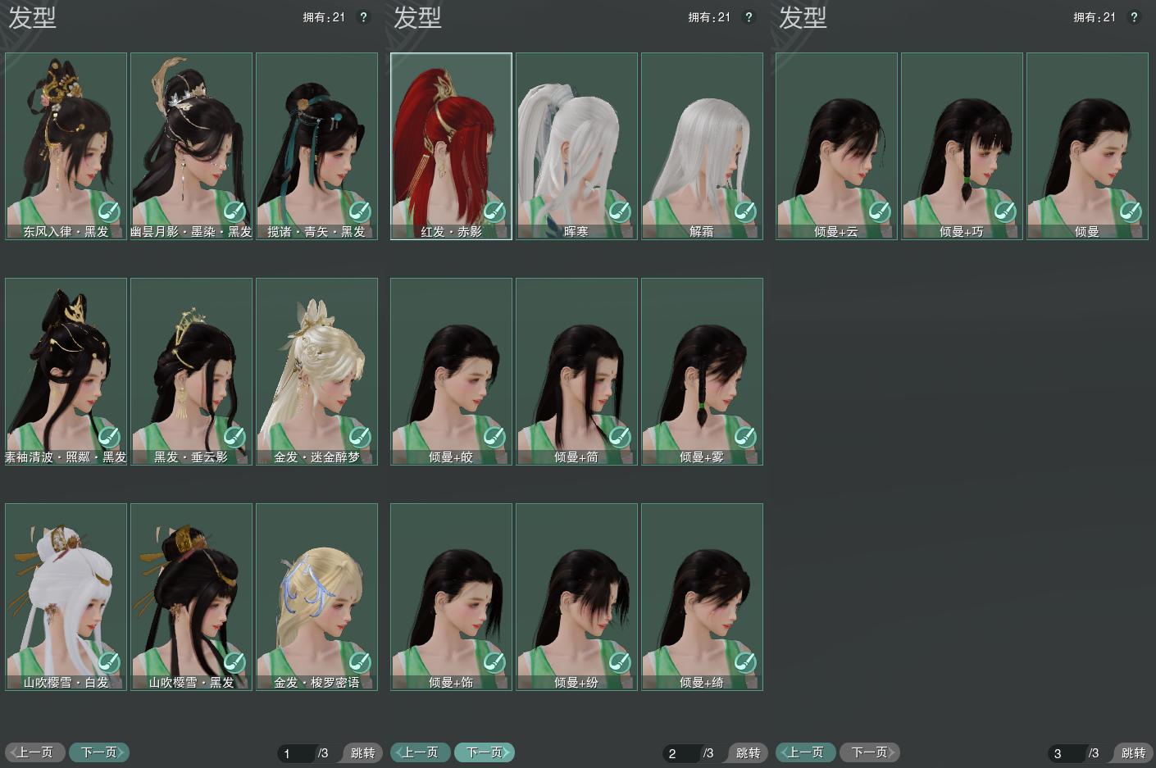Image resolution: width=1156 pixels, height=768 pixels.
Task: Pick the 山吹樱雪·黑发 hairstyle
Action: [x=192, y=598]
